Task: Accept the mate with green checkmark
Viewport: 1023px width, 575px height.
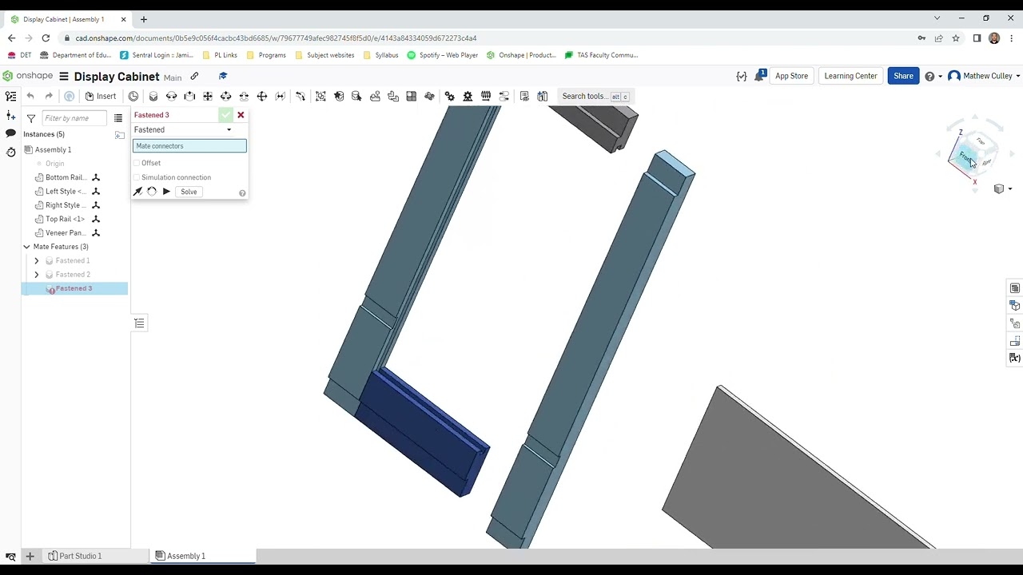Action: pos(225,115)
